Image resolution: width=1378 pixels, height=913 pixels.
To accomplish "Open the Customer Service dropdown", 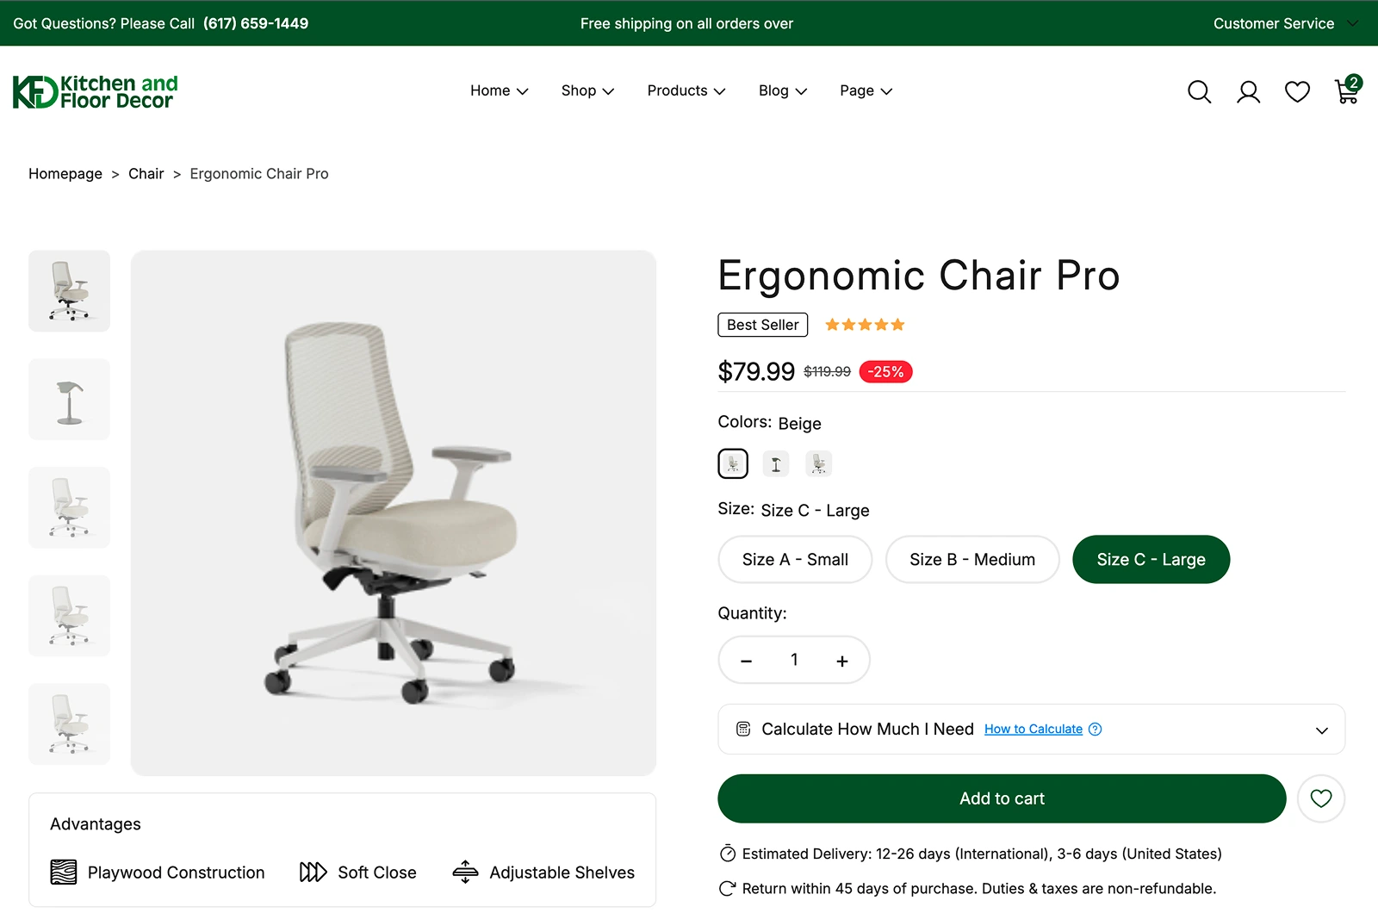I will click(1285, 23).
